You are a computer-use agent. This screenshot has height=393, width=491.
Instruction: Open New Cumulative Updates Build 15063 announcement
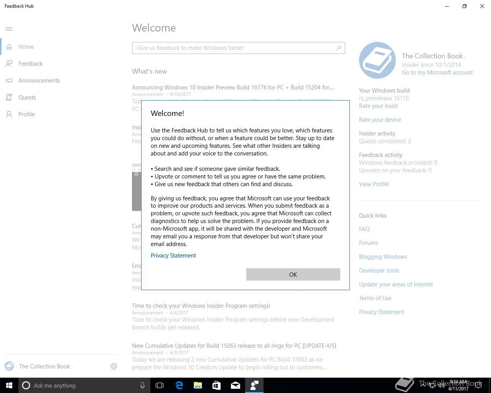tap(234, 346)
